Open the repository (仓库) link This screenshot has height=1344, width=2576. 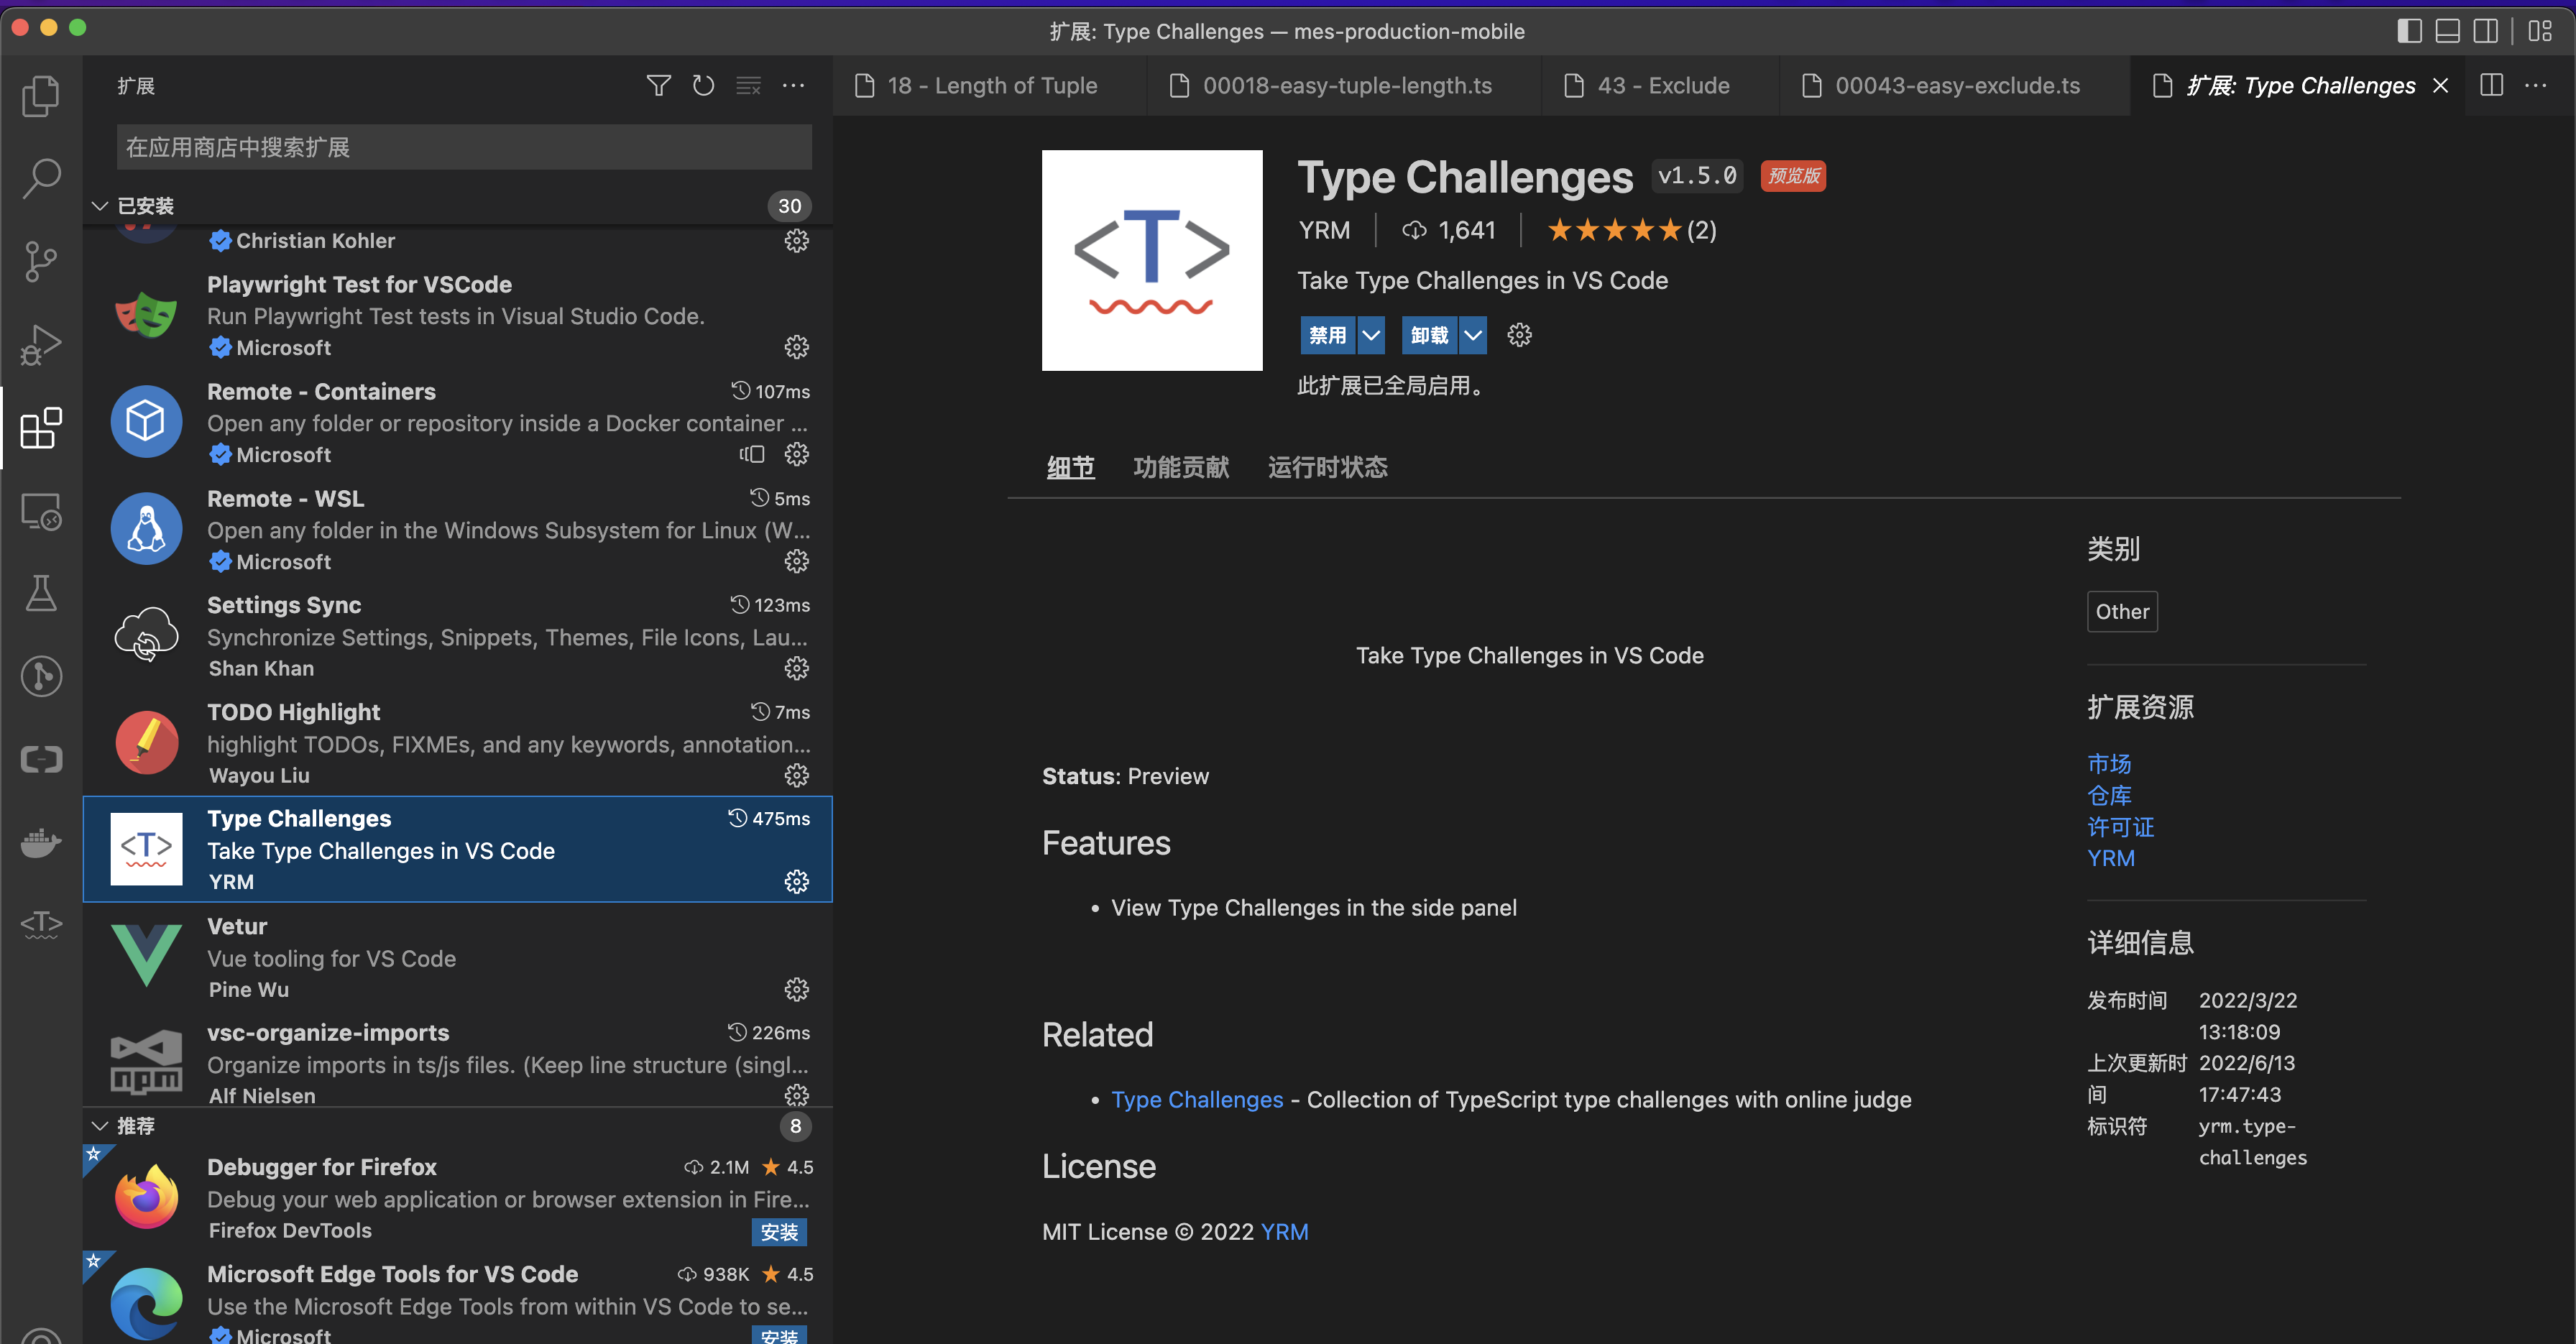tap(2109, 796)
